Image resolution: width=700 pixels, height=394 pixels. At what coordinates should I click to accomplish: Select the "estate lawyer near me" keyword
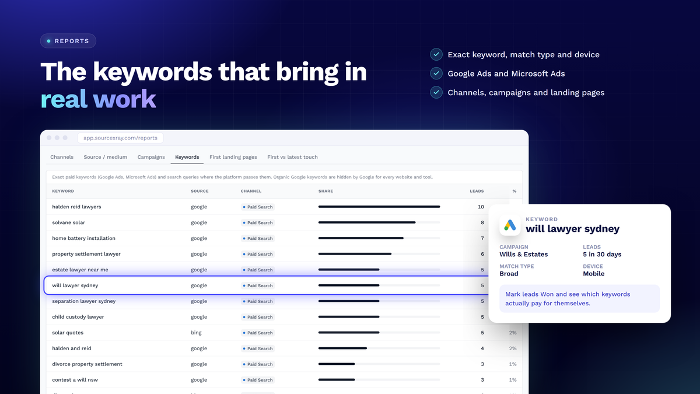[x=80, y=270]
